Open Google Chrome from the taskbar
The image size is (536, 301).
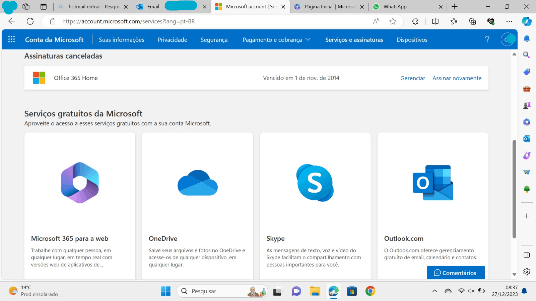(370, 291)
